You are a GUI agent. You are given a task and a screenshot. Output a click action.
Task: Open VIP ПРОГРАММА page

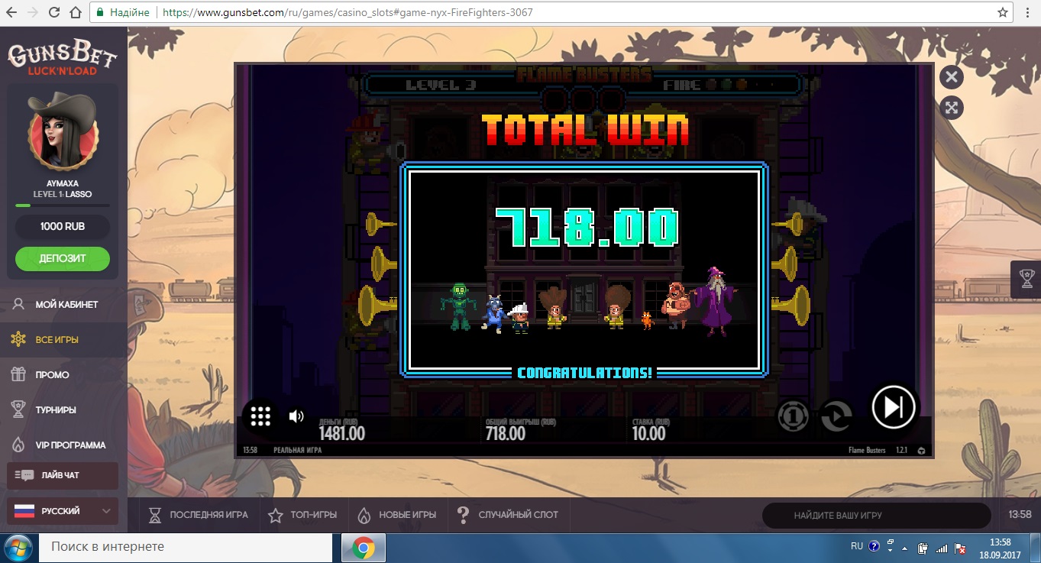[x=63, y=445]
